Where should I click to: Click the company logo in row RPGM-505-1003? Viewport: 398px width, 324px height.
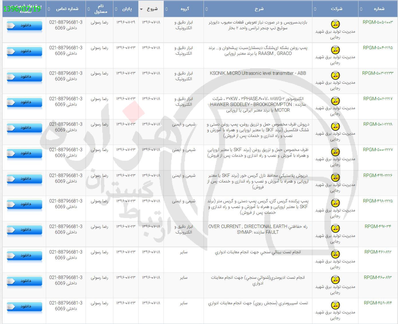tap(335, 24)
